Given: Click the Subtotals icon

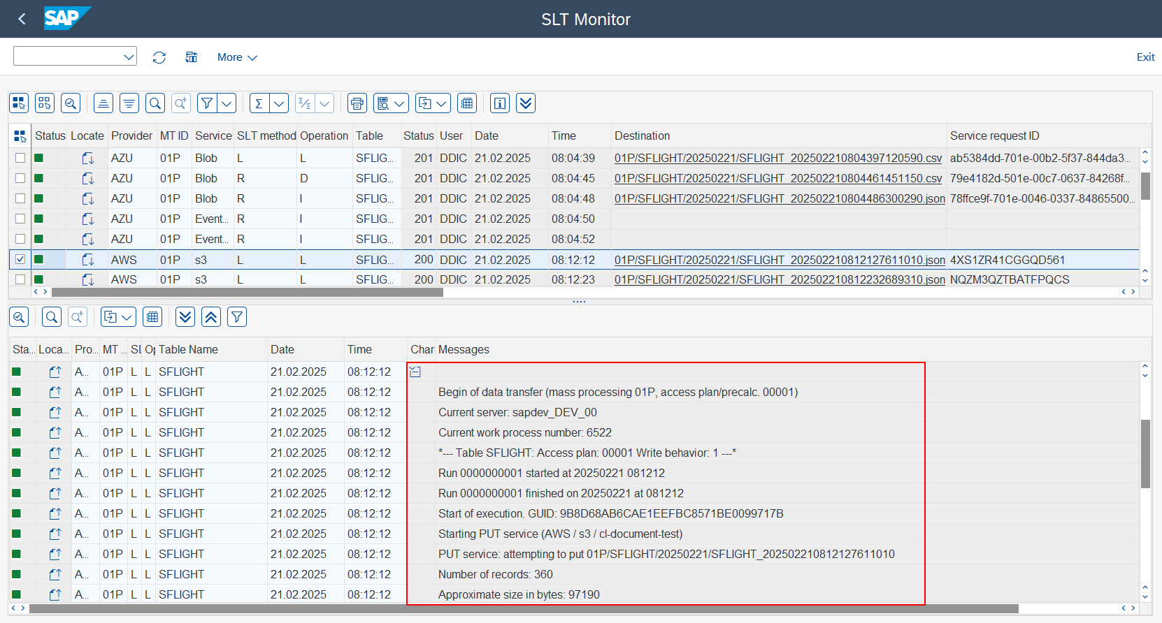Looking at the screenshot, I should tap(305, 103).
